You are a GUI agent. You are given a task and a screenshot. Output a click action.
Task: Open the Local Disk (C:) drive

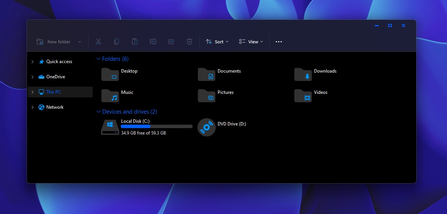[110, 127]
